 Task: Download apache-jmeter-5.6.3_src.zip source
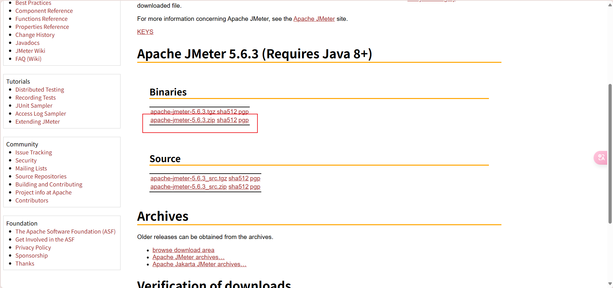click(189, 187)
